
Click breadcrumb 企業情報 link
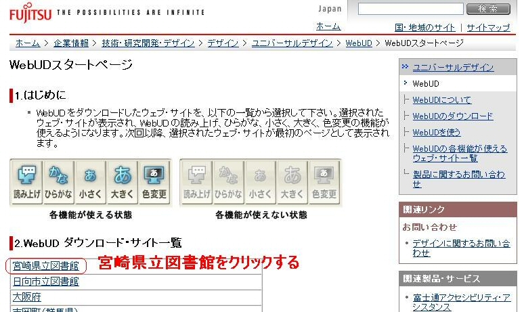click(71, 43)
